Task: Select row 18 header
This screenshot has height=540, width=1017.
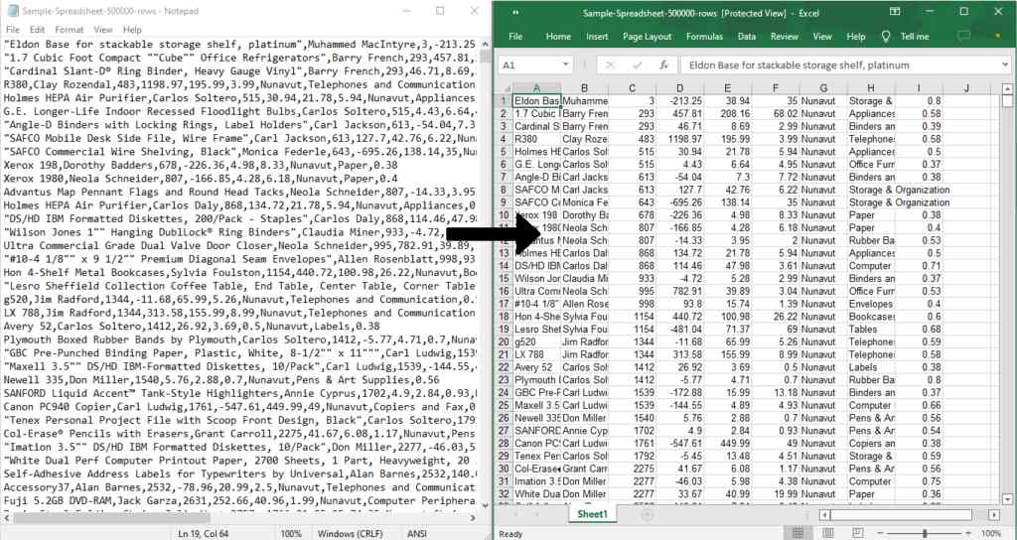Action: (x=504, y=317)
